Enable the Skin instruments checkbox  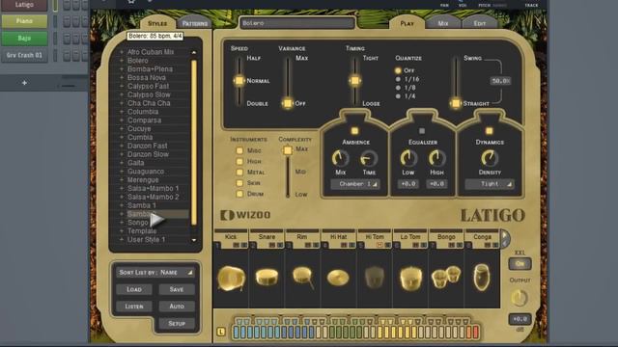click(239, 183)
